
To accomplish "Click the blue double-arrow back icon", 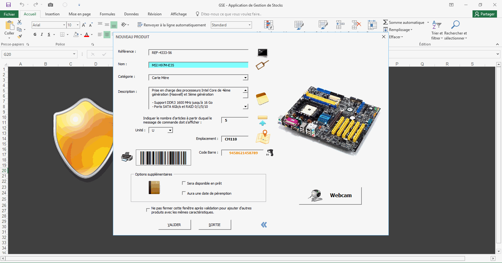I will coord(264,225).
